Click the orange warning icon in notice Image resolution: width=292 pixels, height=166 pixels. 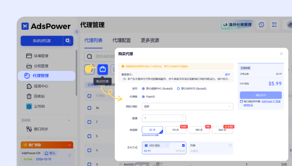click(x=123, y=66)
